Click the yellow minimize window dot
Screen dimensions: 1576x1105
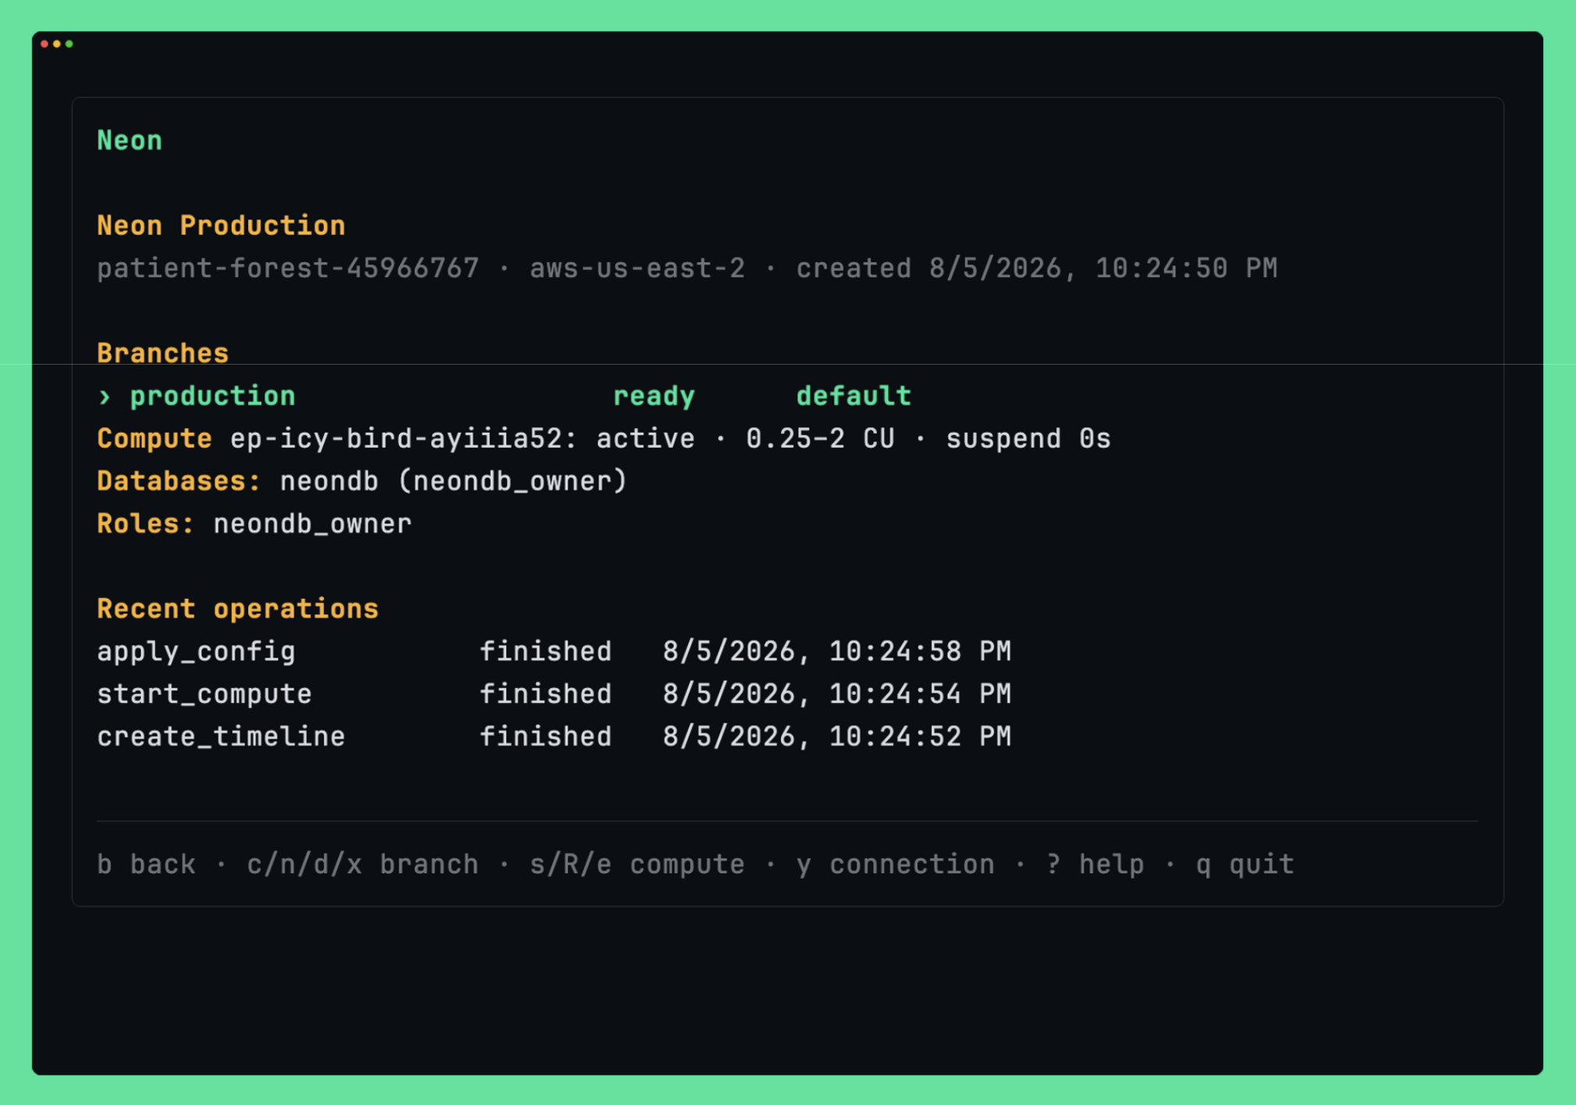57,44
